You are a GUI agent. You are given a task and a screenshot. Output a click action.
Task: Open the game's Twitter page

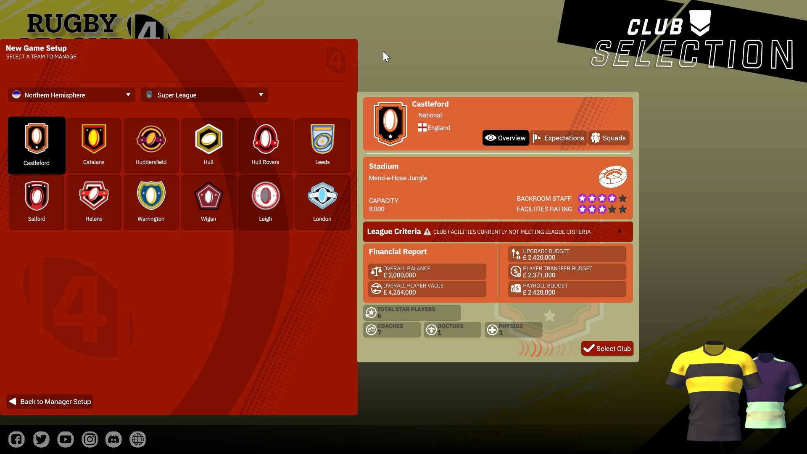41,439
